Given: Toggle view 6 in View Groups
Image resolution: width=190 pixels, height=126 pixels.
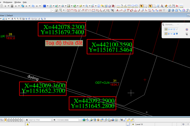Looking at the screenshot, I should pyautogui.click(x=17, y=120).
